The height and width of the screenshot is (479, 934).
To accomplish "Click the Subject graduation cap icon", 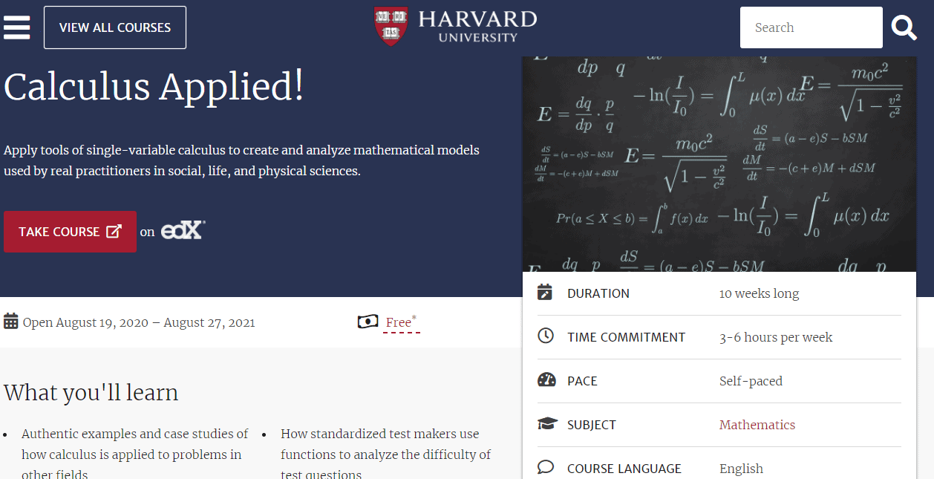I will pyautogui.click(x=547, y=424).
